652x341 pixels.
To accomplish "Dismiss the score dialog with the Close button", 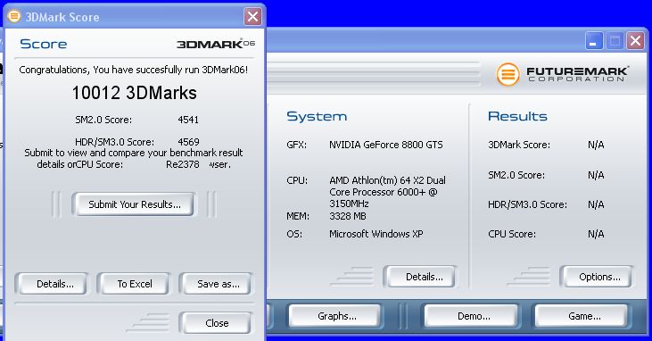I will click(x=216, y=323).
